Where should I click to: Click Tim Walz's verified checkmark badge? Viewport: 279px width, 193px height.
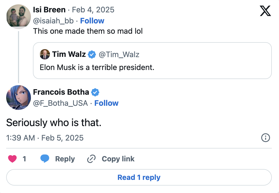point(92,55)
